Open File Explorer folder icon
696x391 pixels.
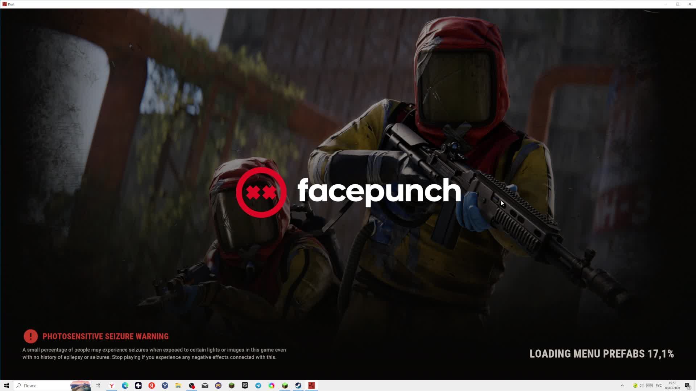point(178,386)
